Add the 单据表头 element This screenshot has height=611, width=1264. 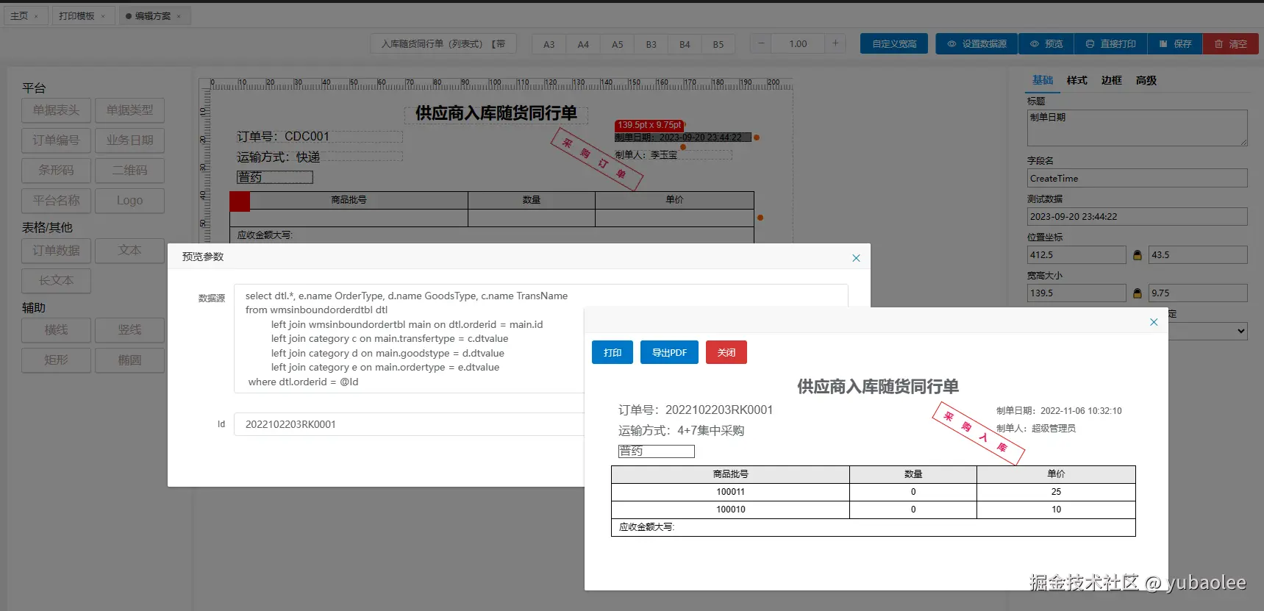click(x=56, y=110)
